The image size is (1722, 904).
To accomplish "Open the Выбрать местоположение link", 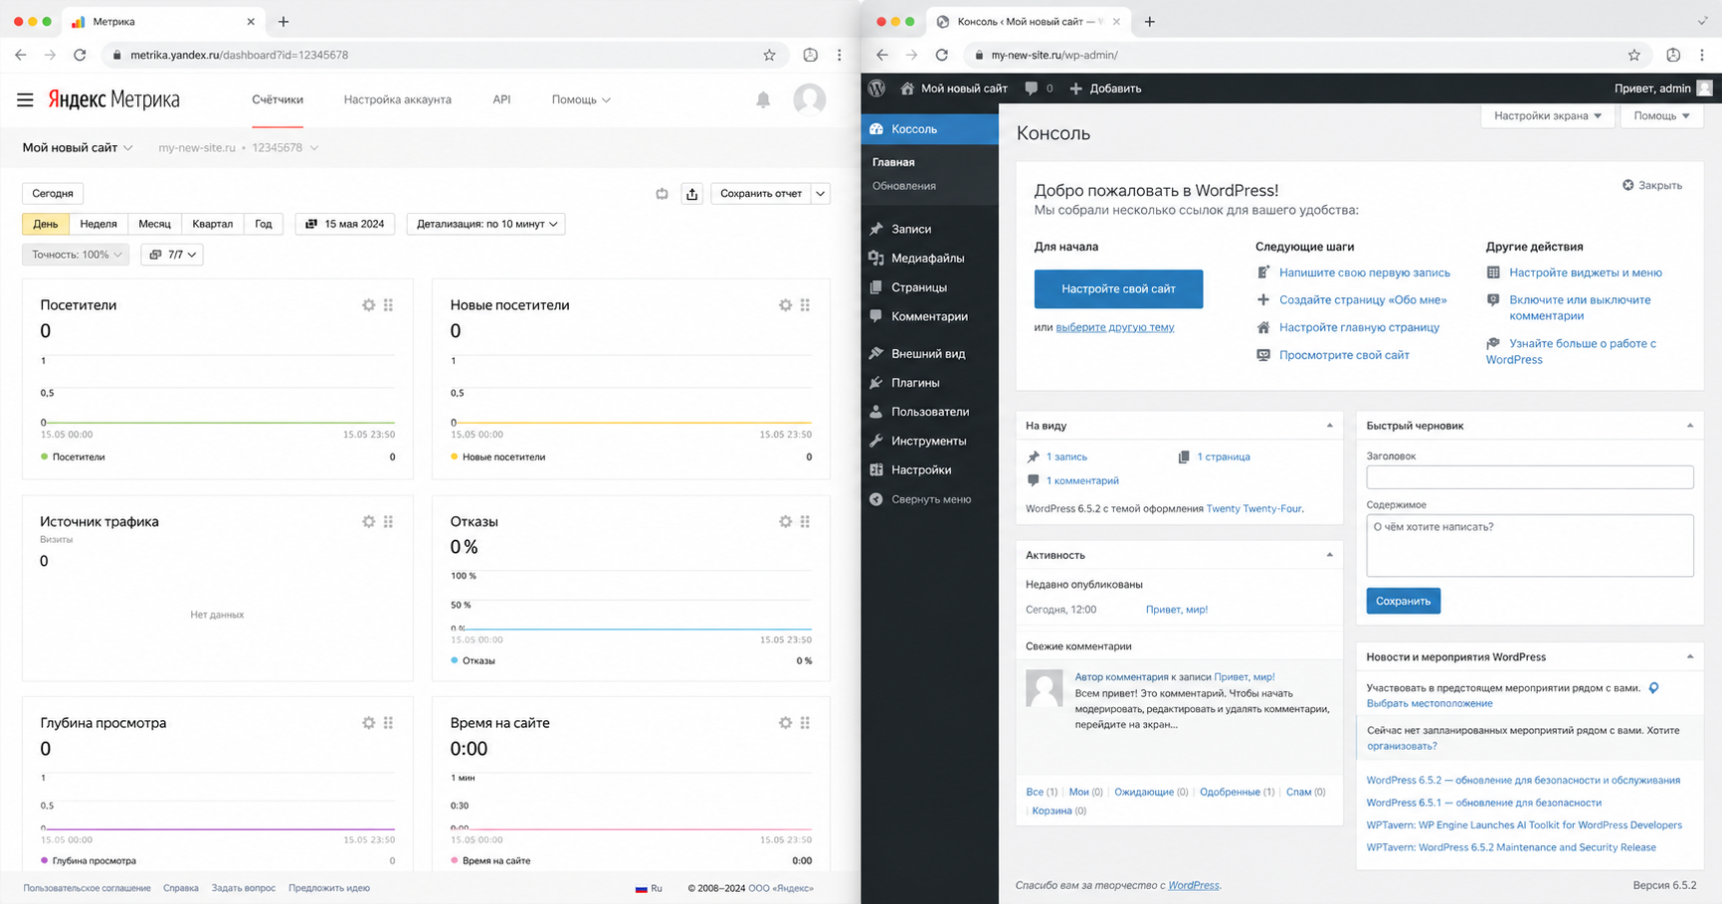I will (1430, 703).
